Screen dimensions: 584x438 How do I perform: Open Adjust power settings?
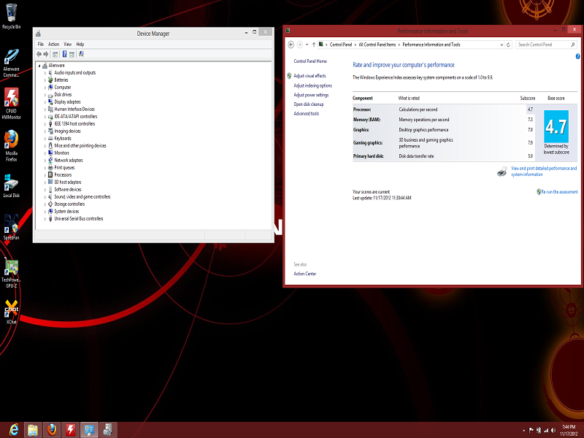[311, 95]
